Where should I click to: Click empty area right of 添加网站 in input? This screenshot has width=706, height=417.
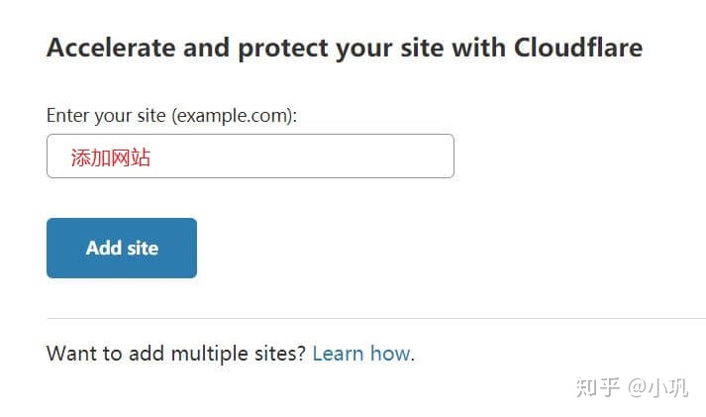pyautogui.click(x=302, y=156)
